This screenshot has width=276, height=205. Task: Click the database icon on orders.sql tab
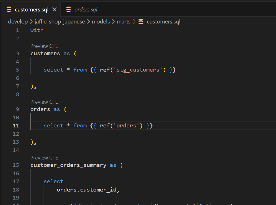(68, 9)
